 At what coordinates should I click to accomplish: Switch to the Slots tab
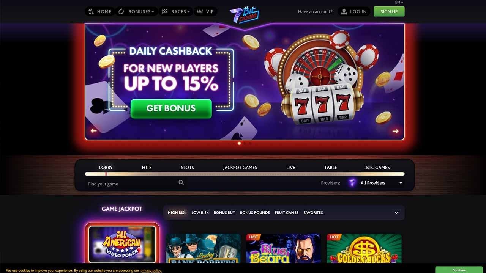pyautogui.click(x=187, y=168)
